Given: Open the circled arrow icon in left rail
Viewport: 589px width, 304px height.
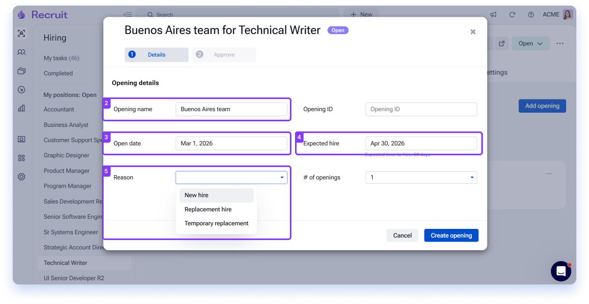Looking at the screenshot, I should pyautogui.click(x=21, y=90).
